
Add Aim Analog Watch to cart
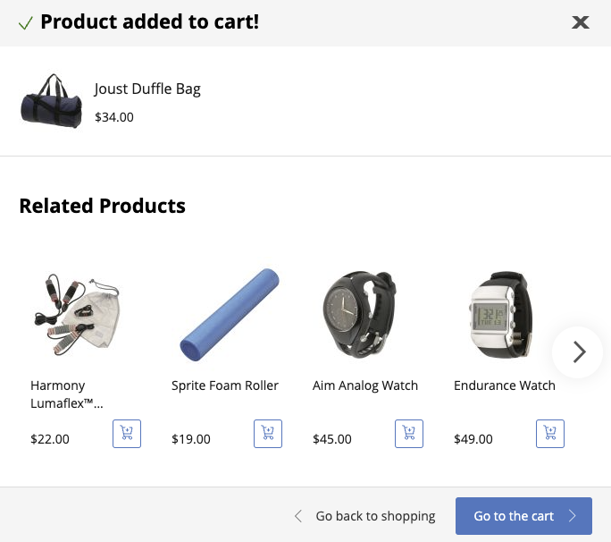coord(409,434)
